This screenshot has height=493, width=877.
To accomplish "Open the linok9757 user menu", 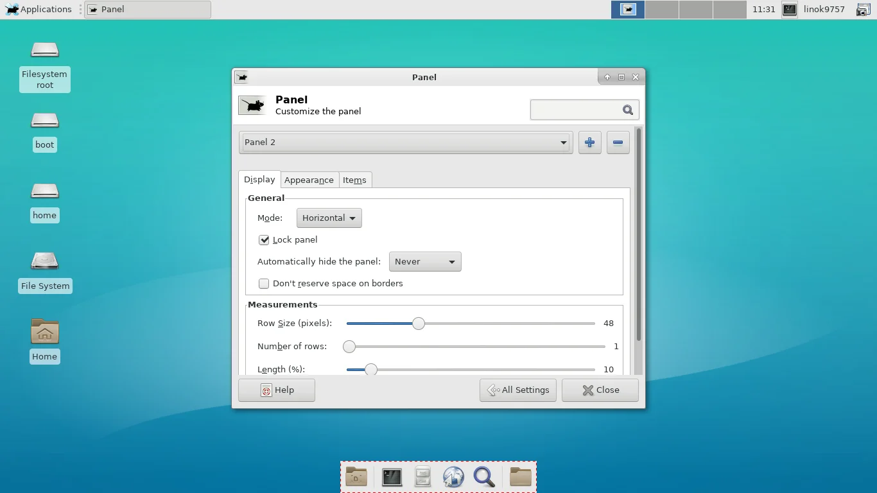I will (x=824, y=9).
